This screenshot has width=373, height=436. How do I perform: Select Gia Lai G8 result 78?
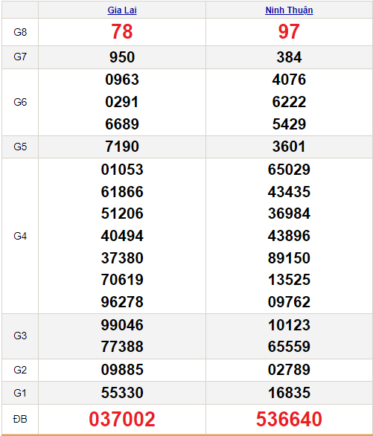[122, 32]
